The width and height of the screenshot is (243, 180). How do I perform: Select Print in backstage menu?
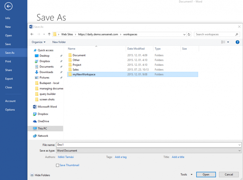[x=8, y=62]
